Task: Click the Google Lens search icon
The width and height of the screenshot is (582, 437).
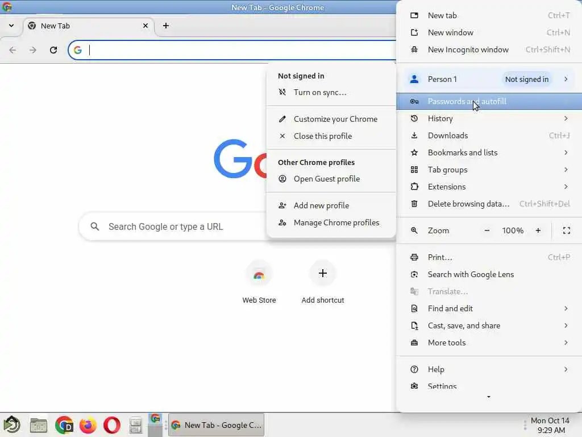Action: (x=414, y=274)
